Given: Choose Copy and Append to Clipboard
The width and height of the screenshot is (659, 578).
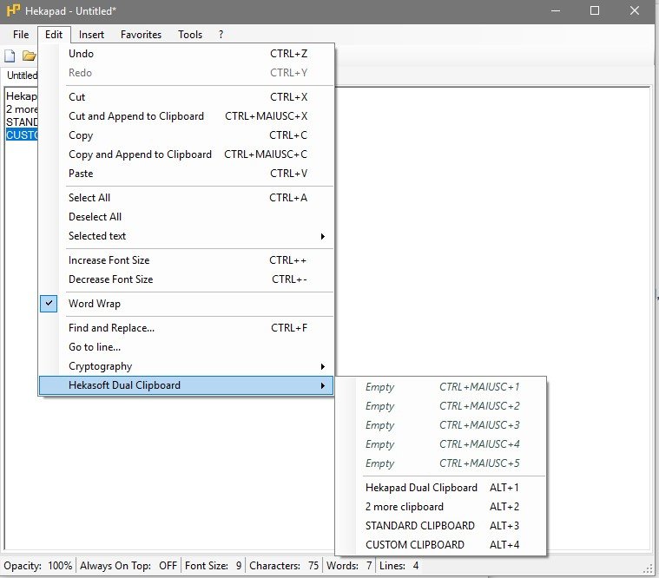Looking at the screenshot, I should tap(187, 154).
